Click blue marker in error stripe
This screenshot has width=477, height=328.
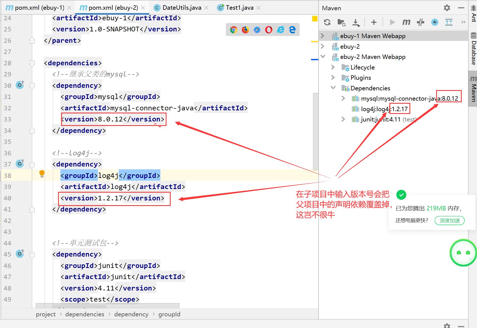[314, 59]
